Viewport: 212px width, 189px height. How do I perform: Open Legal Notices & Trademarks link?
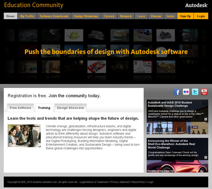tap(94, 182)
